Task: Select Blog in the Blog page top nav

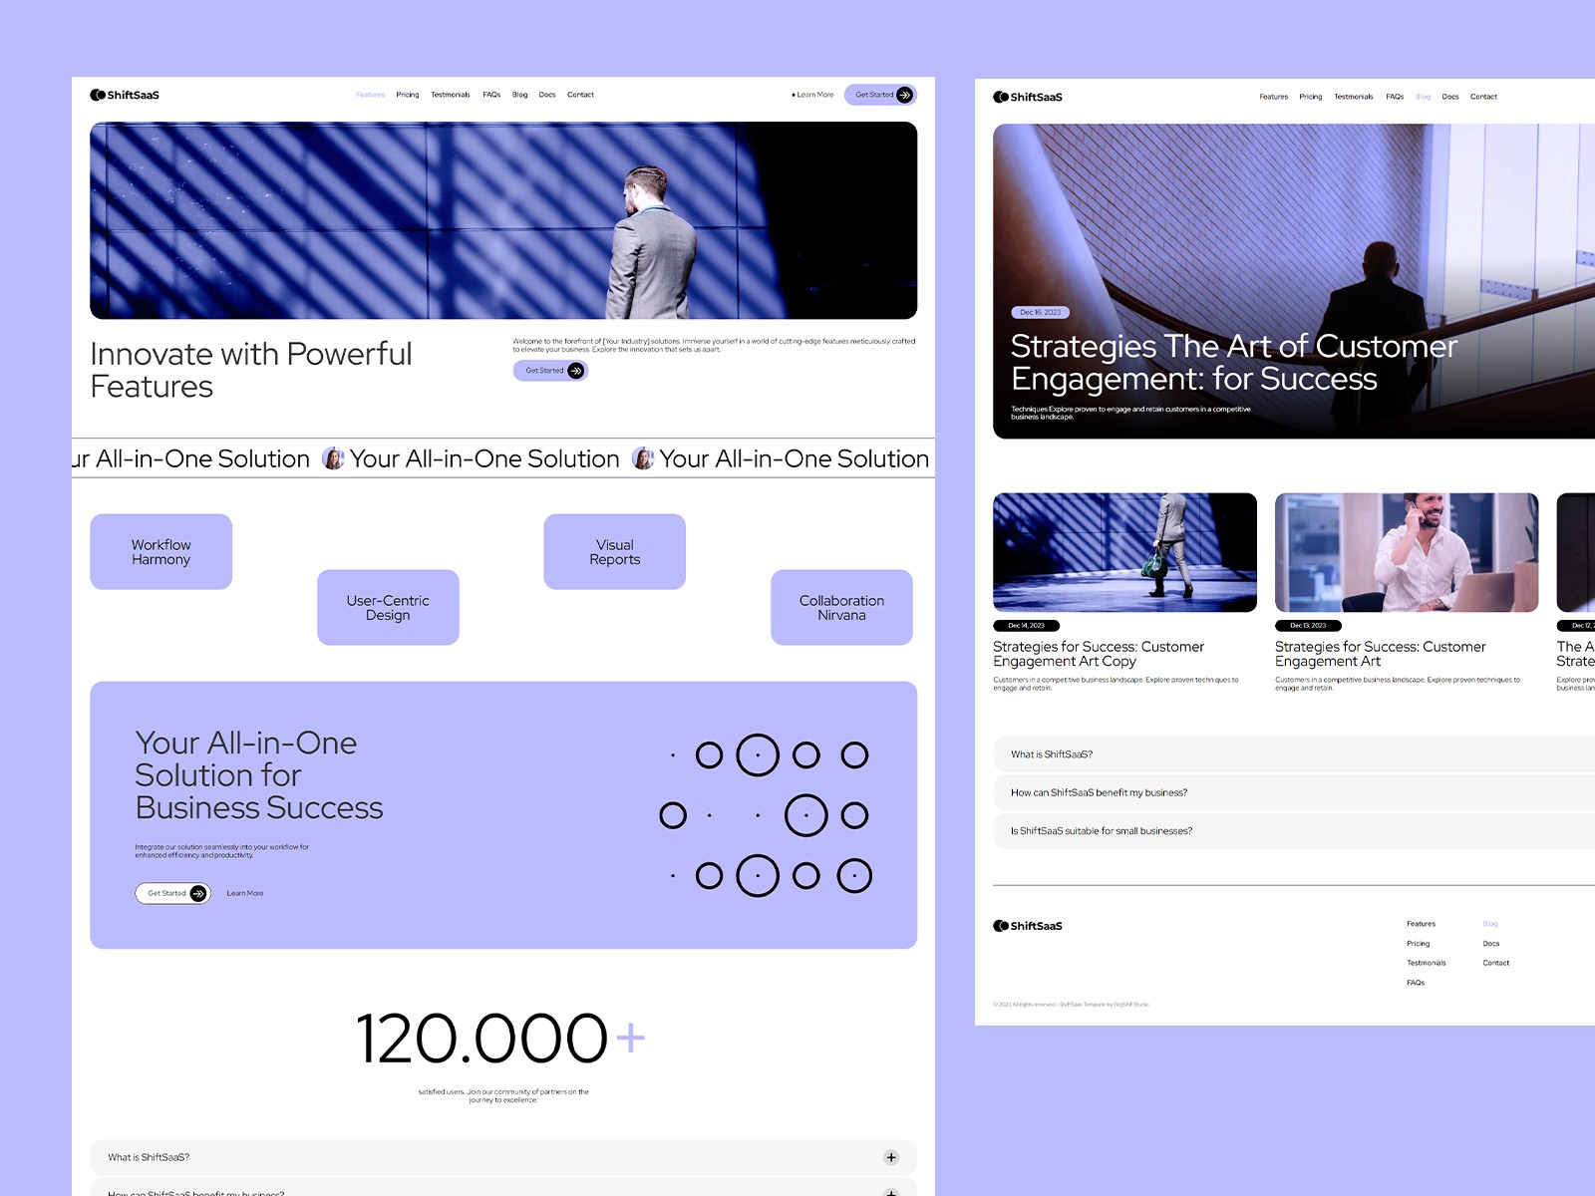Action: coord(1424,97)
